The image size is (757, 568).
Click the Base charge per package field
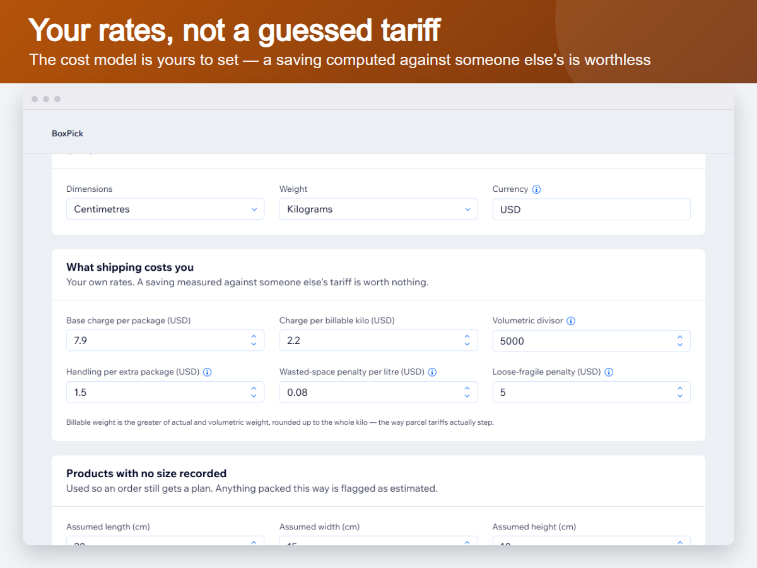tap(165, 341)
